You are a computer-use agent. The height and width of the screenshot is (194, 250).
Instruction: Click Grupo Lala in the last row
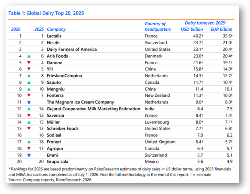coord(57,162)
